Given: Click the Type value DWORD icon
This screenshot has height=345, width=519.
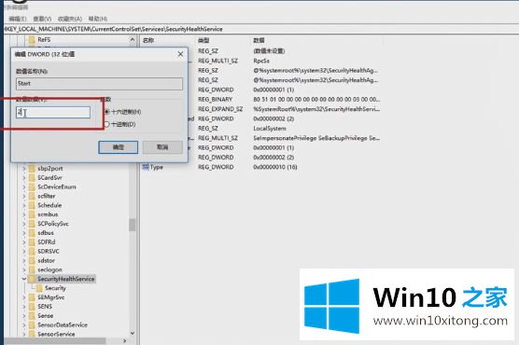Looking at the screenshot, I should tap(146, 167).
